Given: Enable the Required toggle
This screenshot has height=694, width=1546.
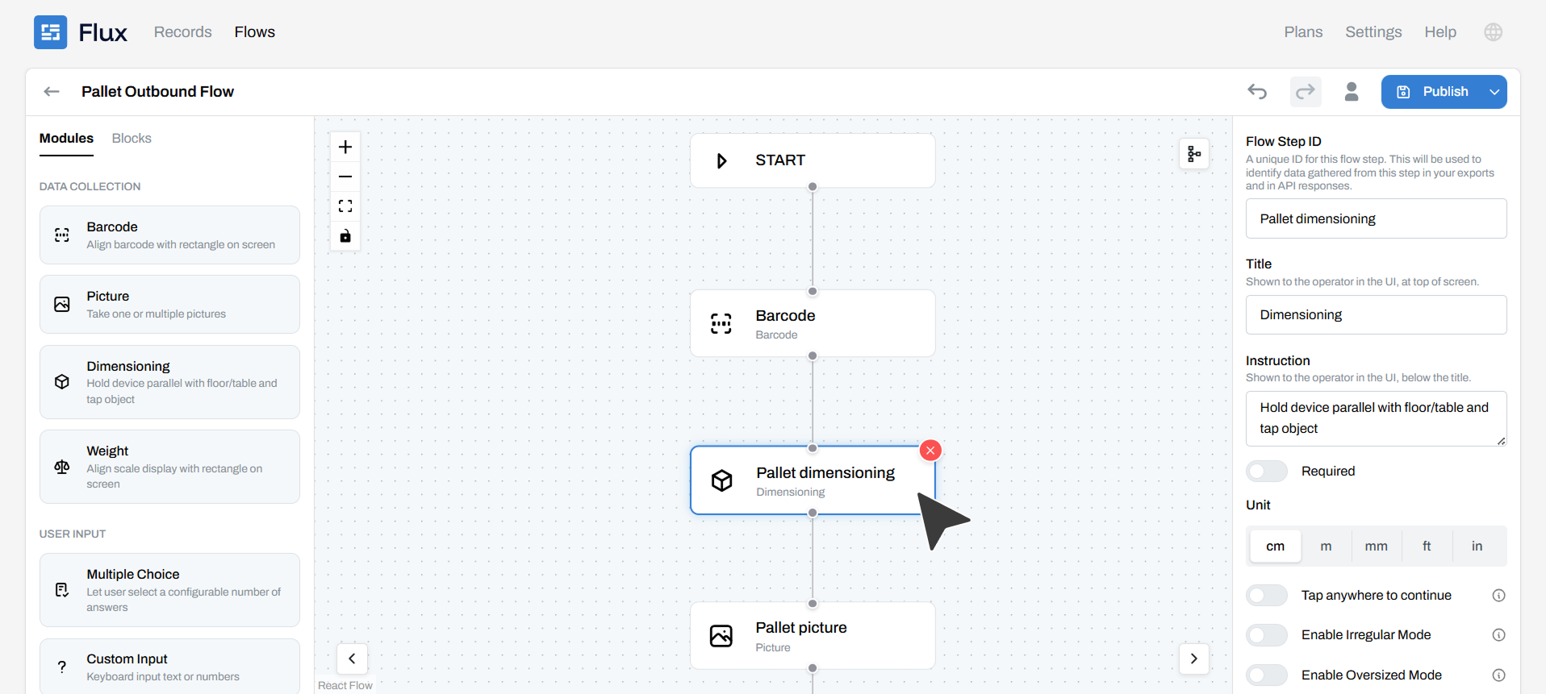Looking at the screenshot, I should click(1266, 471).
